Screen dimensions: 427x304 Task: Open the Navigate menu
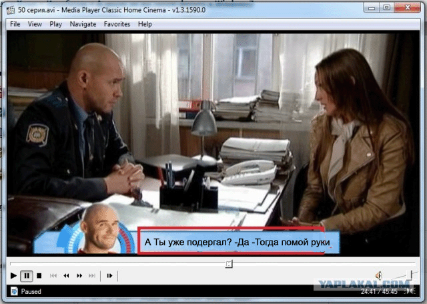(x=83, y=24)
